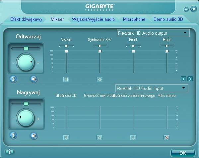
Task: Click the Odtwarzaj master balance slider
Action: pyautogui.click(x=26, y=49)
